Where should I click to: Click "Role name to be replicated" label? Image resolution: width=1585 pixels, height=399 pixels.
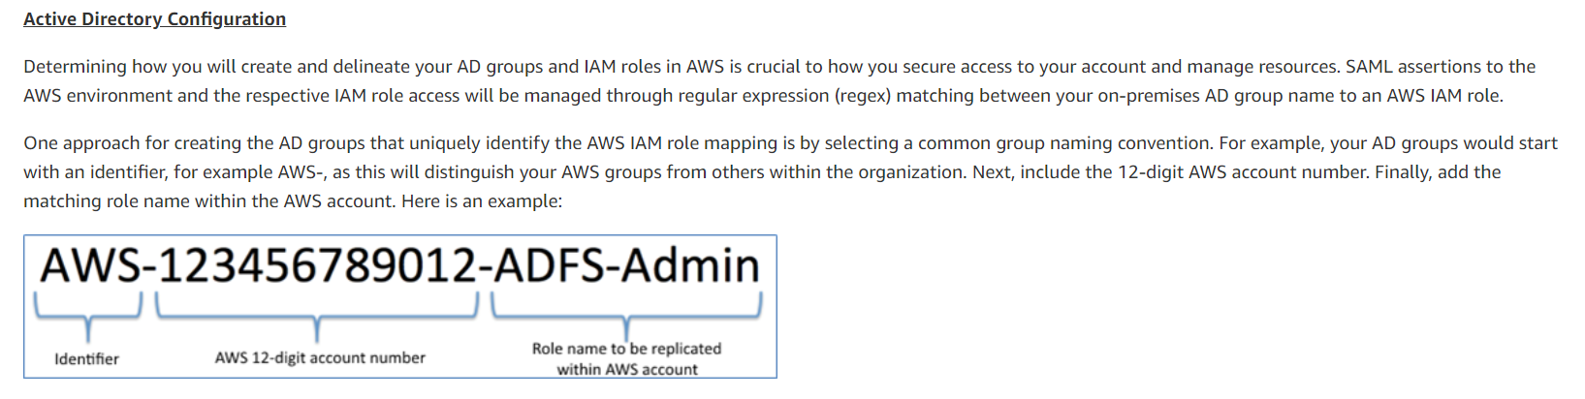coord(626,349)
